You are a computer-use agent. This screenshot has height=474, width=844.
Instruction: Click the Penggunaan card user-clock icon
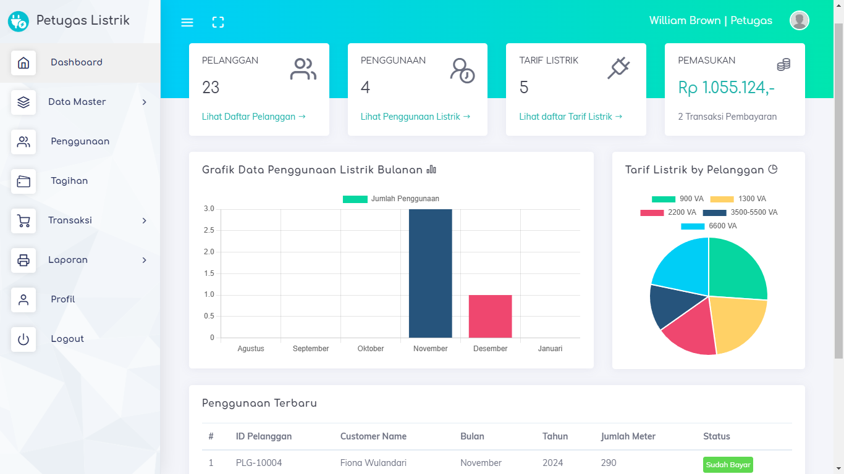(x=462, y=70)
